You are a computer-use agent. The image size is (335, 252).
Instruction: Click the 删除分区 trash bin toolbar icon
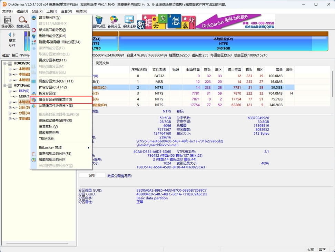tap(99, 21)
